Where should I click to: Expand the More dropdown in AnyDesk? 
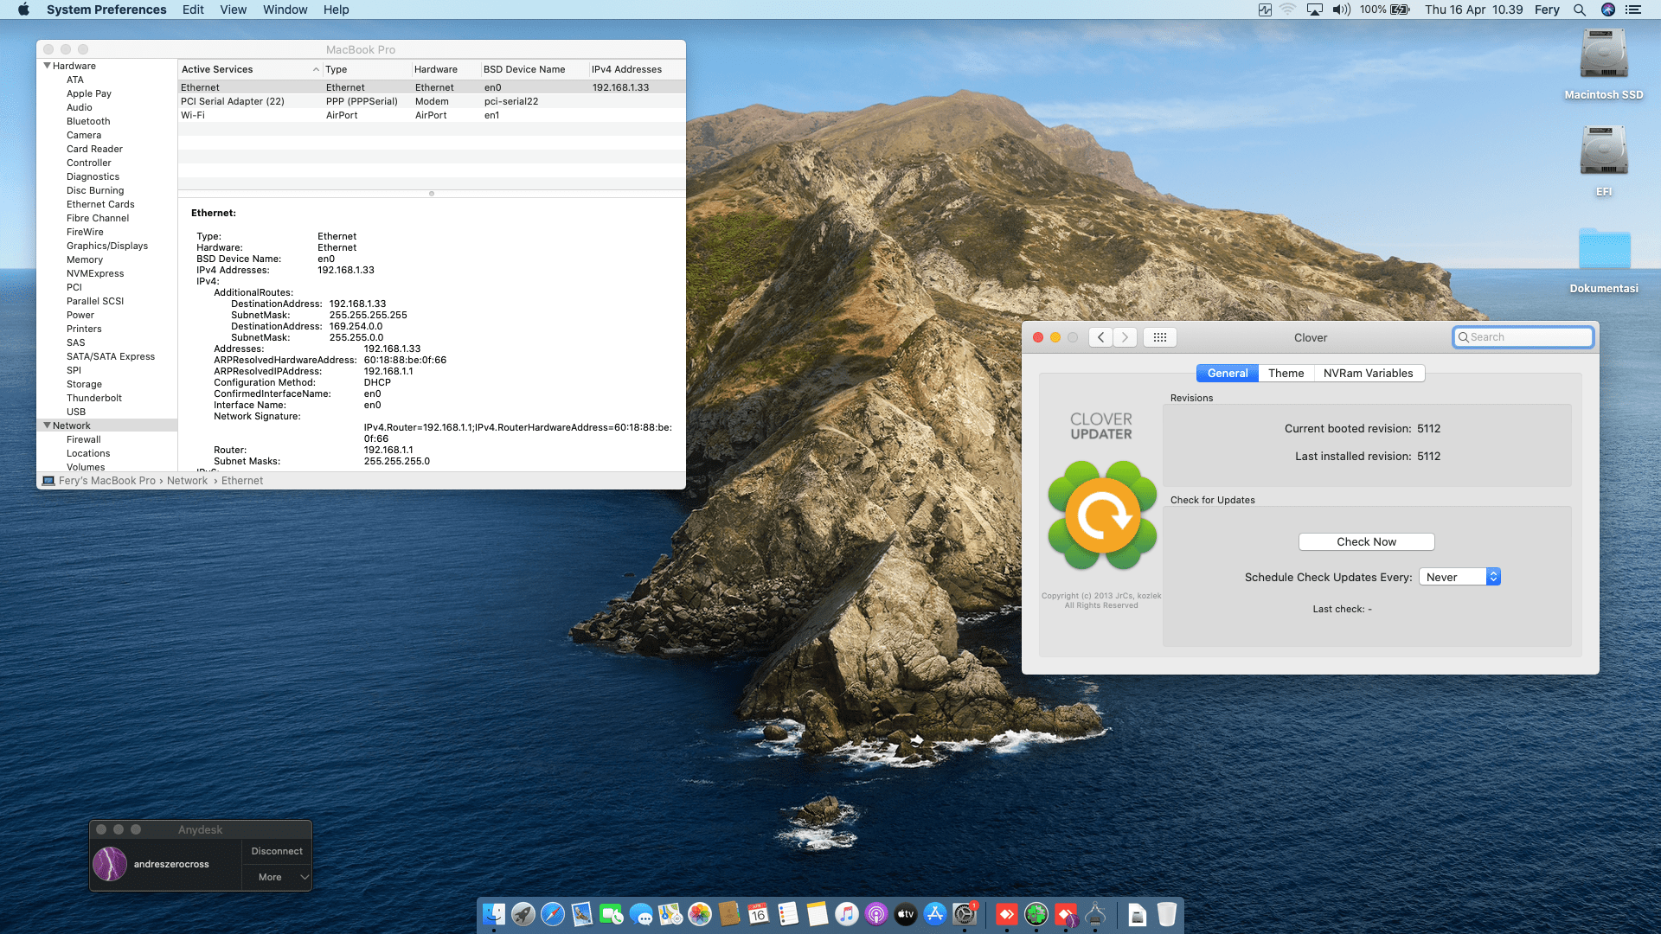[x=277, y=877]
